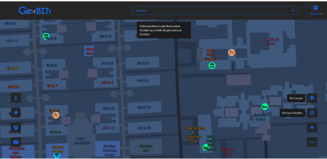Focus the Search input field
The height and width of the screenshot is (159, 327).
215,11
